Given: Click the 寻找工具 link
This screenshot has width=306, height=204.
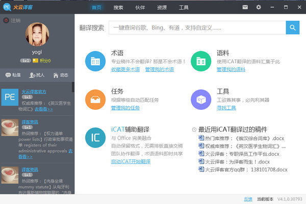Looking at the screenshot, I should (226, 108).
